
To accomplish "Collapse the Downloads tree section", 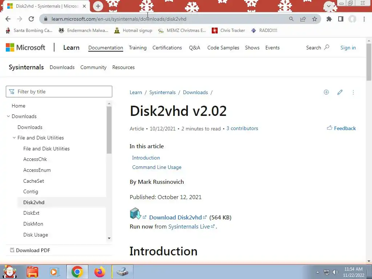I will [x=8, y=116].
